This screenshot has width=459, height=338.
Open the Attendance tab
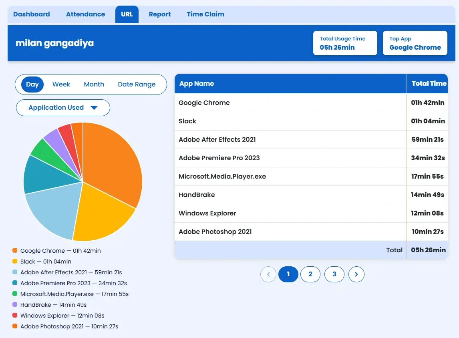(x=85, y=14)
